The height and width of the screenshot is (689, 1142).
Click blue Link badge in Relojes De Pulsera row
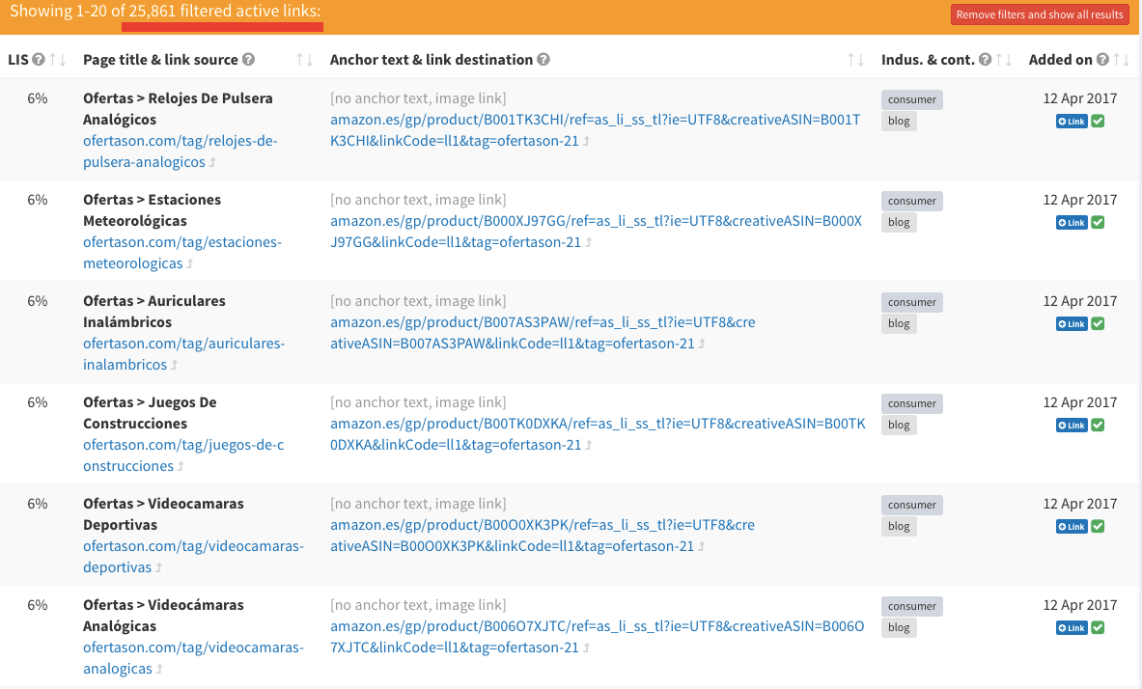pos(1072,122)
